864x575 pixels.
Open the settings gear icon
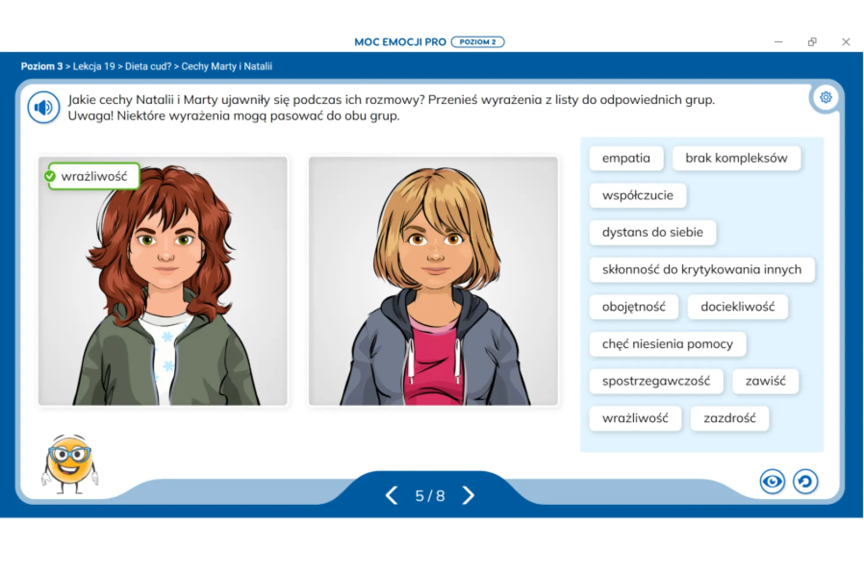click(825, 98)
